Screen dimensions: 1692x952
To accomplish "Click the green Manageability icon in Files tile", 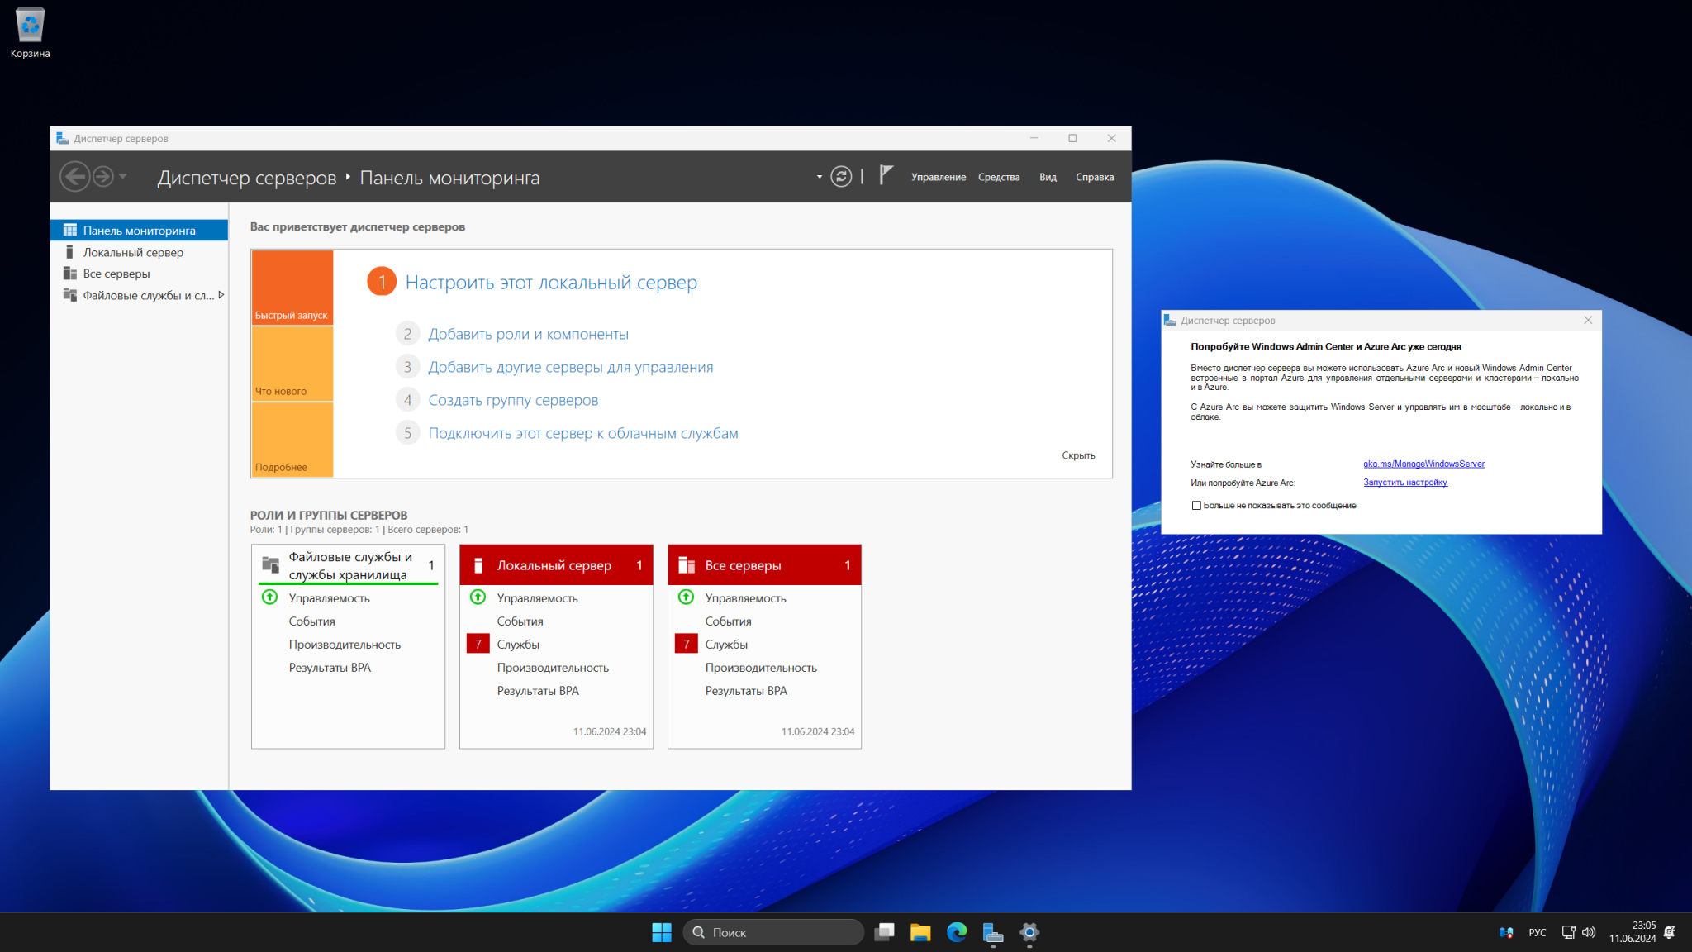I will (x=269, y=597).
